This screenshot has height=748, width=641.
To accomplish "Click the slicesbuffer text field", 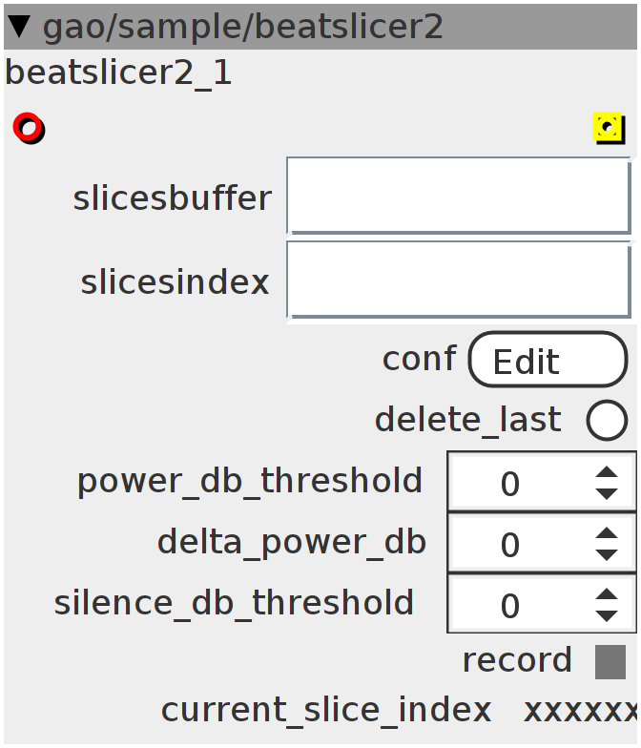I will pyautogui.click(x=458, y=195).
